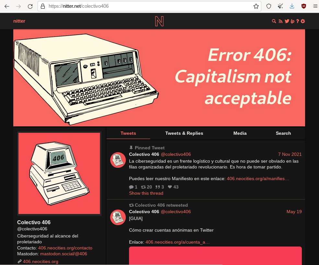Screen dimensions: 319x265
Task: Open the Nitter about question-mark icon
Action: click(297, 21)
